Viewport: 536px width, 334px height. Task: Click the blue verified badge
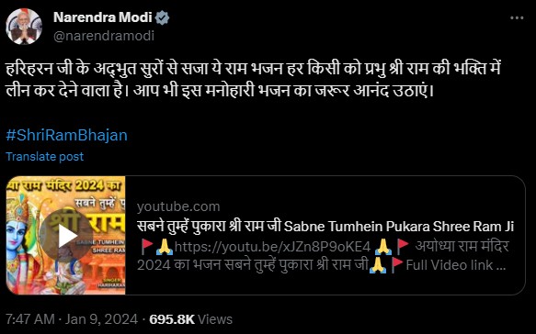pyautogui.click(x=163, y=17)
